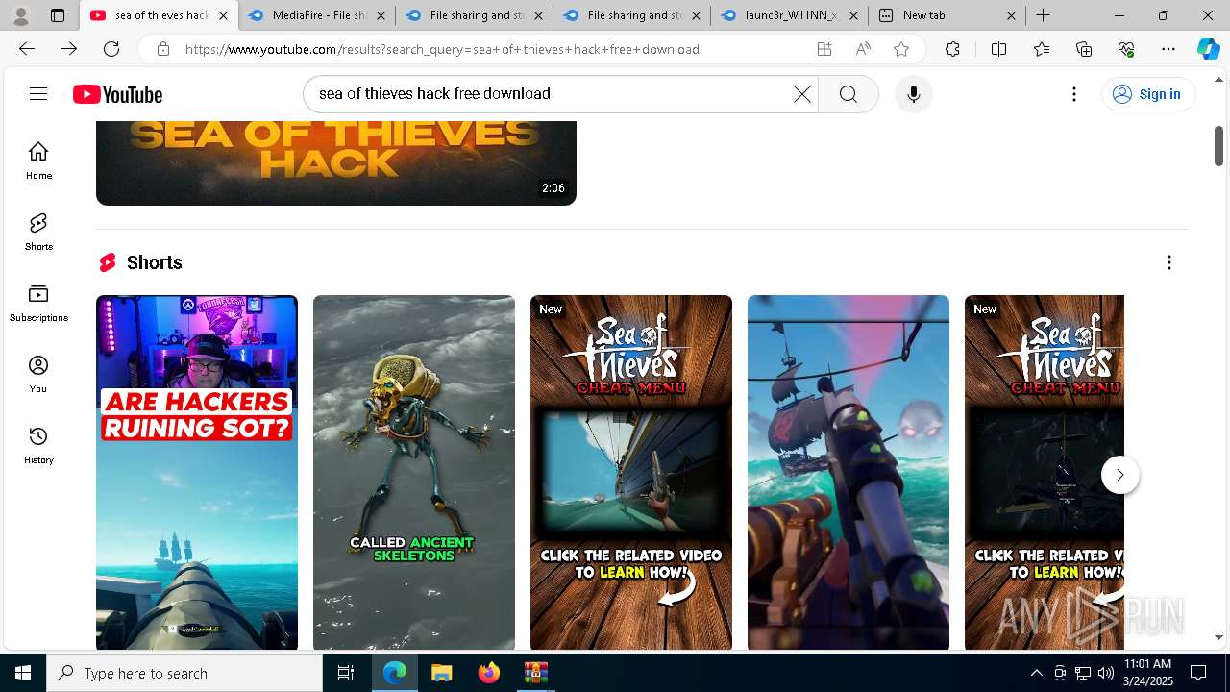Screen dimensions: 1230x692
Task: Open the clock and calendar
Action: click(1148, 673)
